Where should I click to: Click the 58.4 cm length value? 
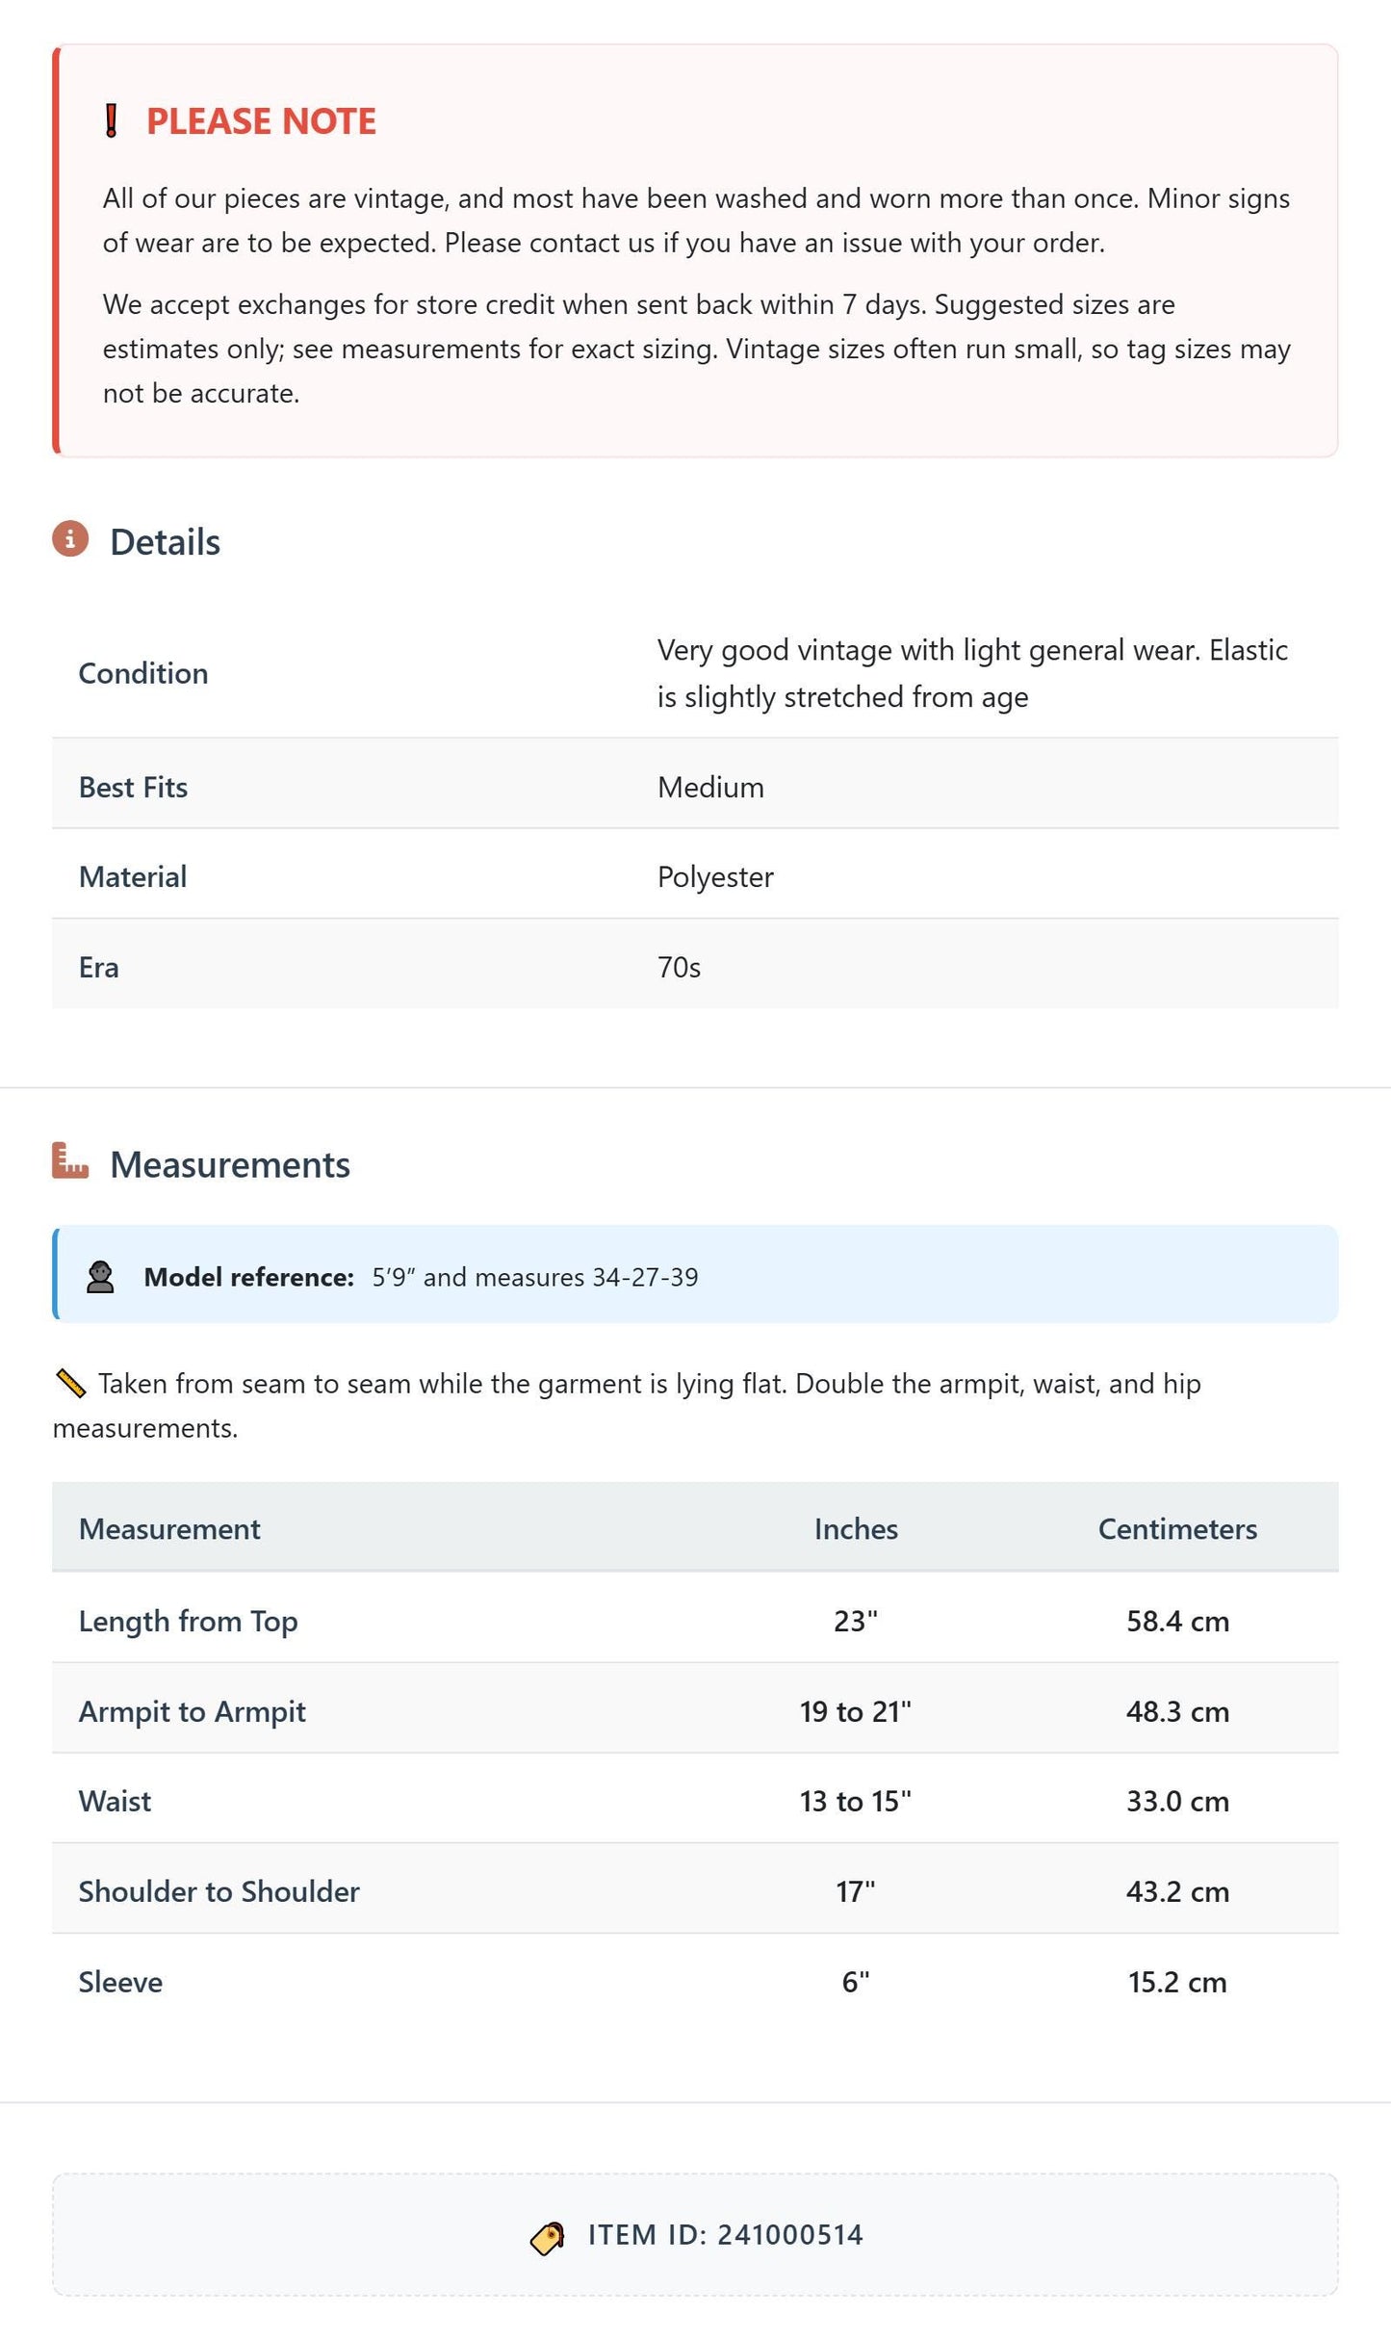(x=1177, y=1622)
